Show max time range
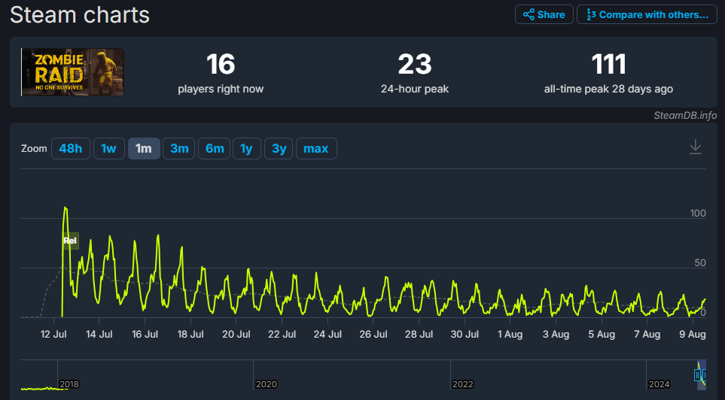Screen dimensions: 725x400 click(x=316, y=148)
